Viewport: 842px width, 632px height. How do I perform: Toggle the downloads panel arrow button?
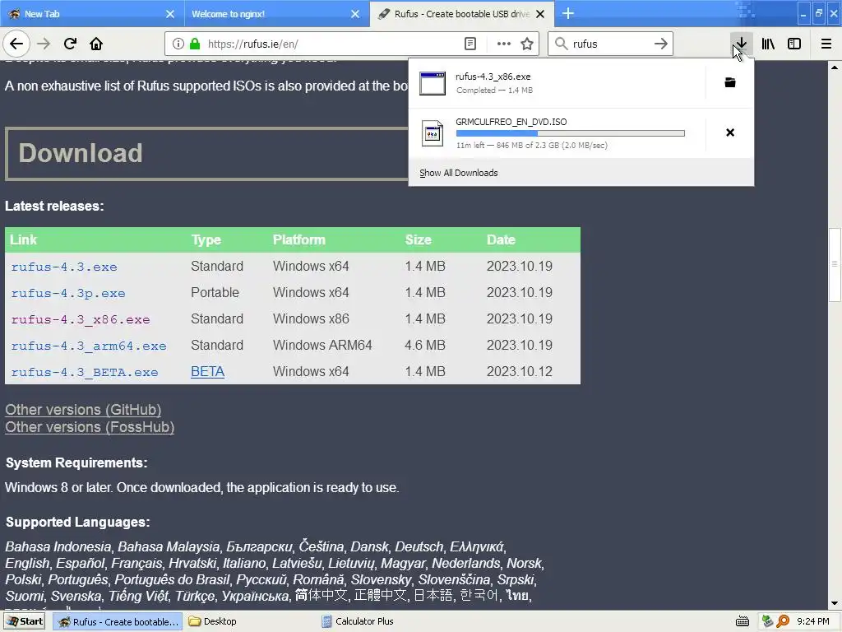click(741, 44)
